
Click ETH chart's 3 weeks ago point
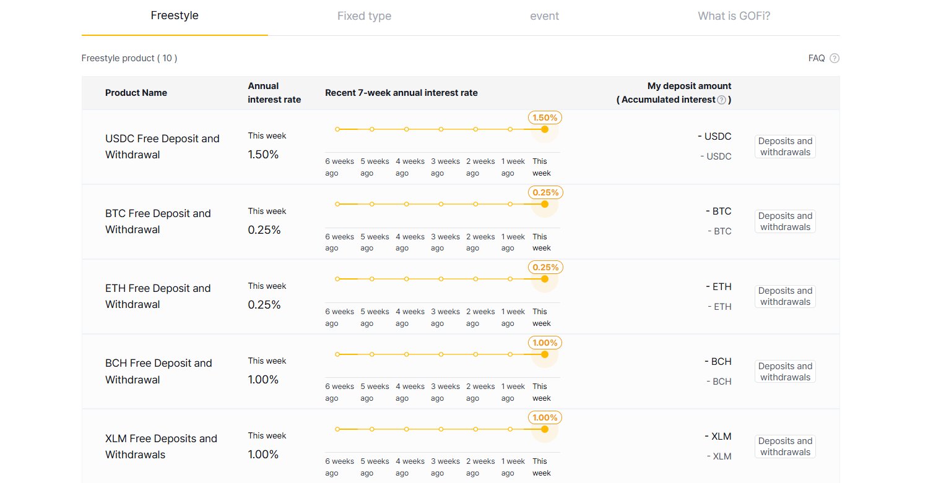tap(441, 279)
